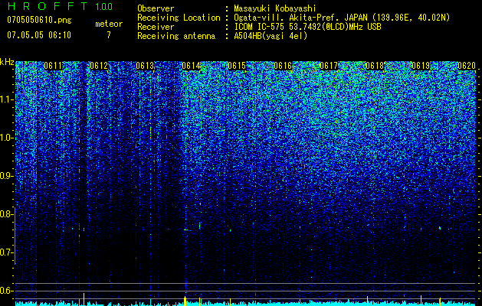Image resolution: width=482 pixels, height=306 pixels.
Task: Select the ICOM IC-575 receiver details
Action: point(307,27)
